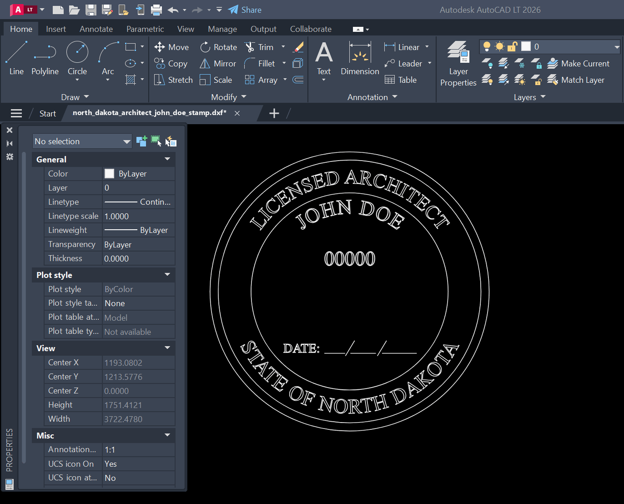Click the Leader tool

coord(403,64)
